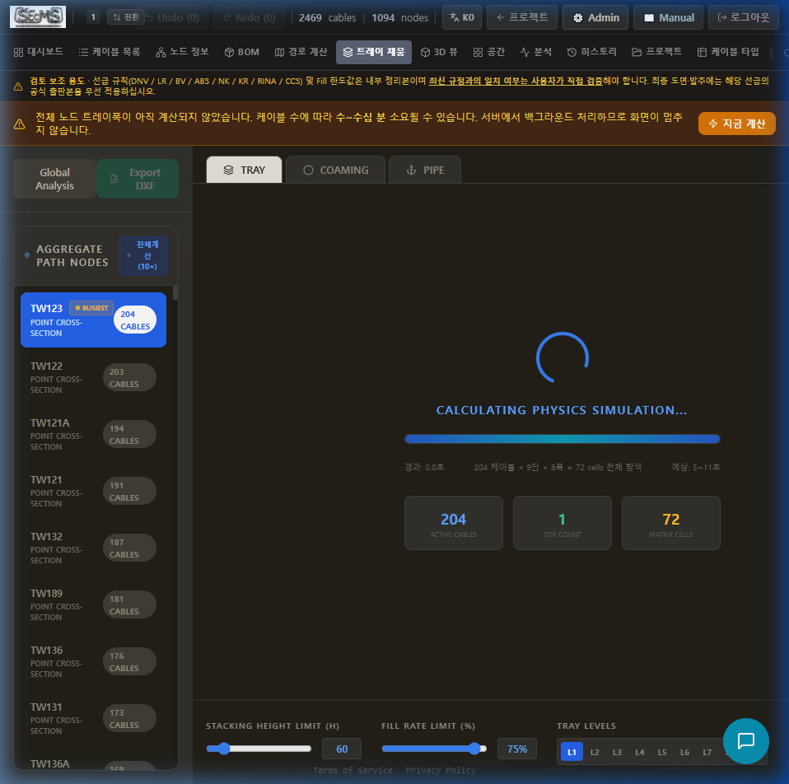789x784 pixels.
Task: Click the Tier Count card
Action: pos(562,523)
